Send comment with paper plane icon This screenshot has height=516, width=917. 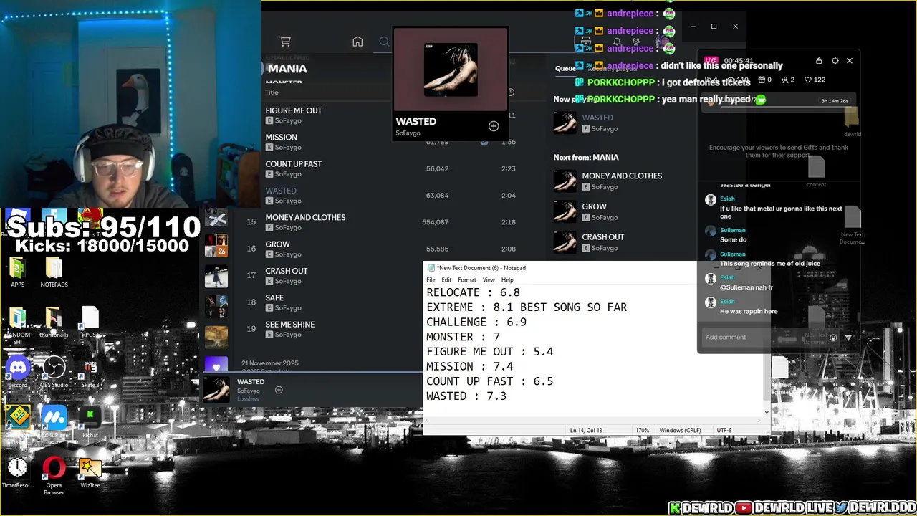point(848,338)
